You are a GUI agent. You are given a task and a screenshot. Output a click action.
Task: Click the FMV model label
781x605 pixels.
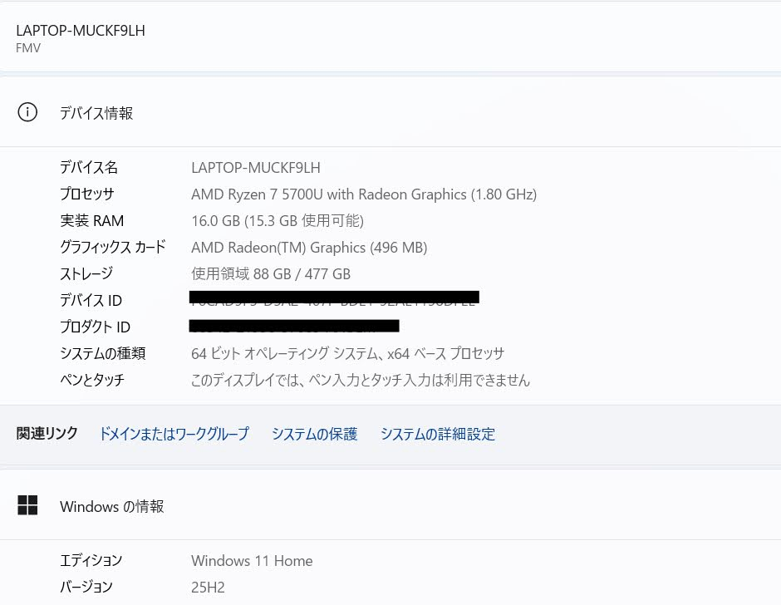tap(28, 48)
